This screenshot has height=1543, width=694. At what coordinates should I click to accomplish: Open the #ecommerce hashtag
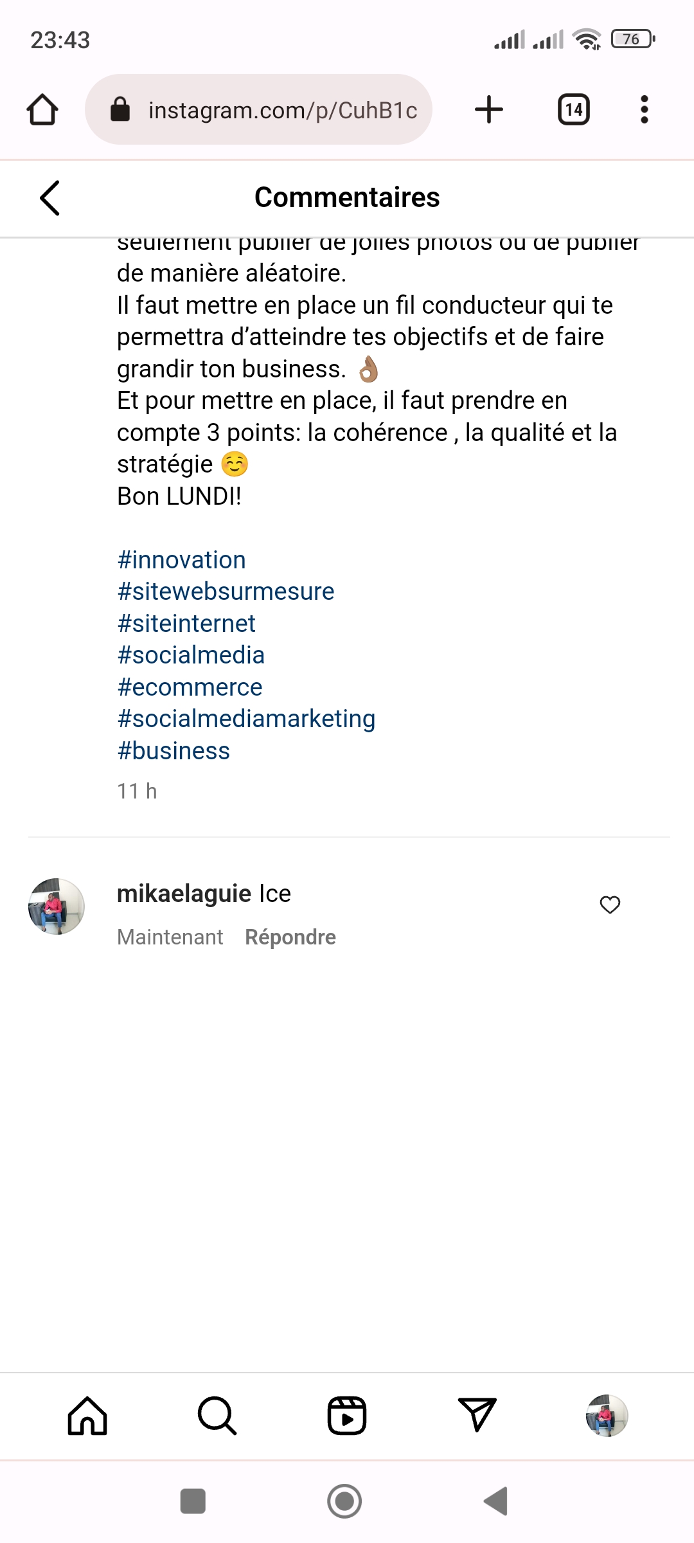190,687
